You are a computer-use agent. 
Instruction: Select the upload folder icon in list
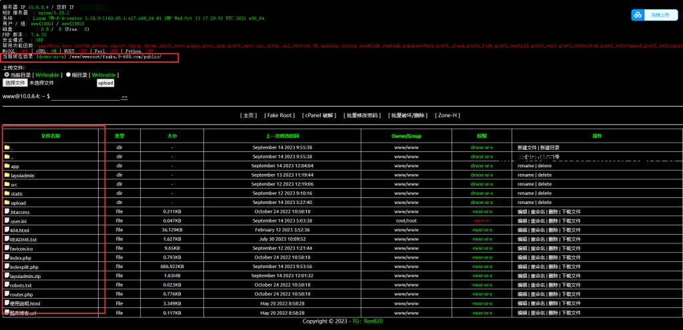coord(7,203)
